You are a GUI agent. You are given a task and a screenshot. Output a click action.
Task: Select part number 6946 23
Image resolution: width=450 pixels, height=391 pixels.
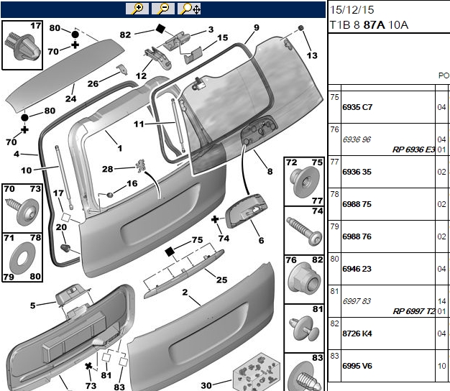357,269
